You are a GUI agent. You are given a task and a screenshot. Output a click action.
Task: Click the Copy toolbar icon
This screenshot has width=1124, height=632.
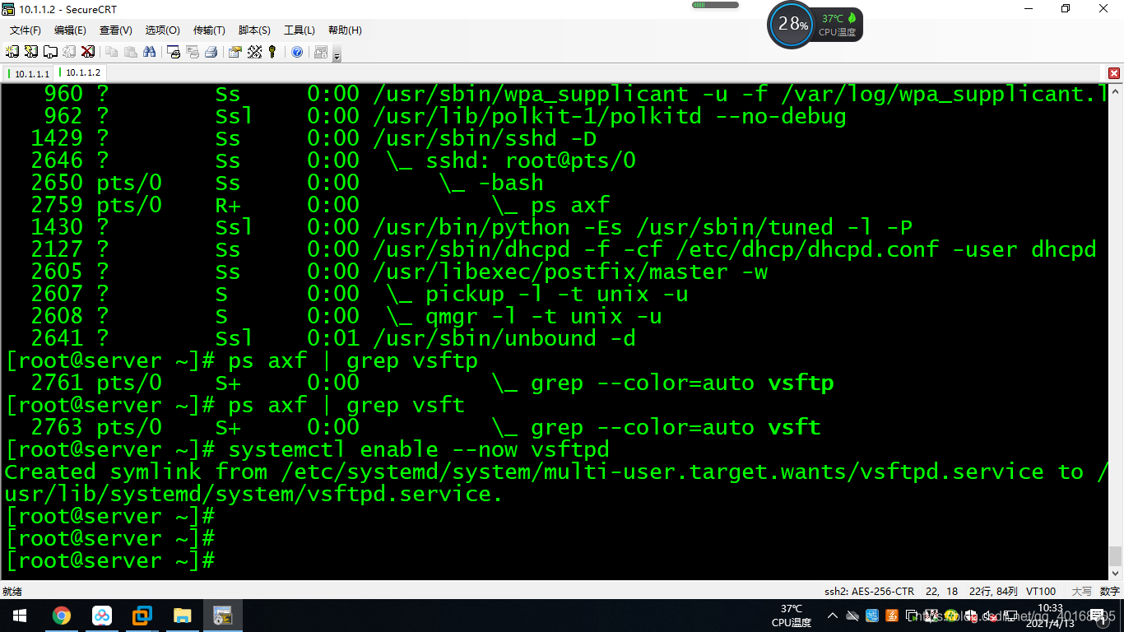coord(111,52)
